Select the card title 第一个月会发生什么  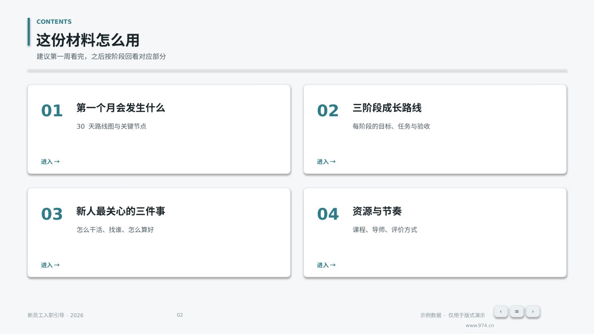(121, 108)
